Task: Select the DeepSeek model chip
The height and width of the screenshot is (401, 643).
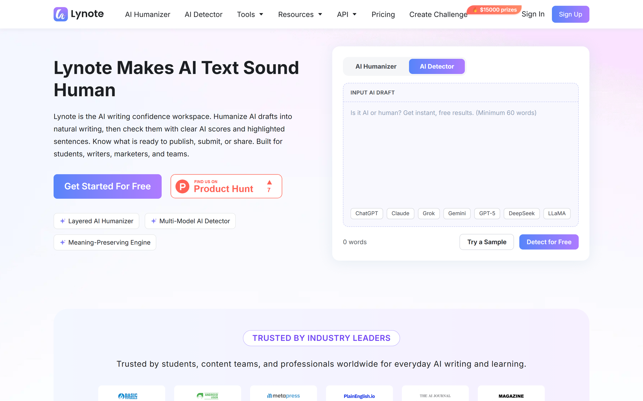Action: click(521, 214)
